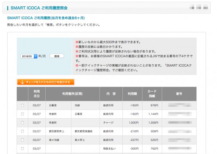Click the -165円 amount in the 池袋 row
The width and height of the screenshot is (217, 154).
[132, 105]
